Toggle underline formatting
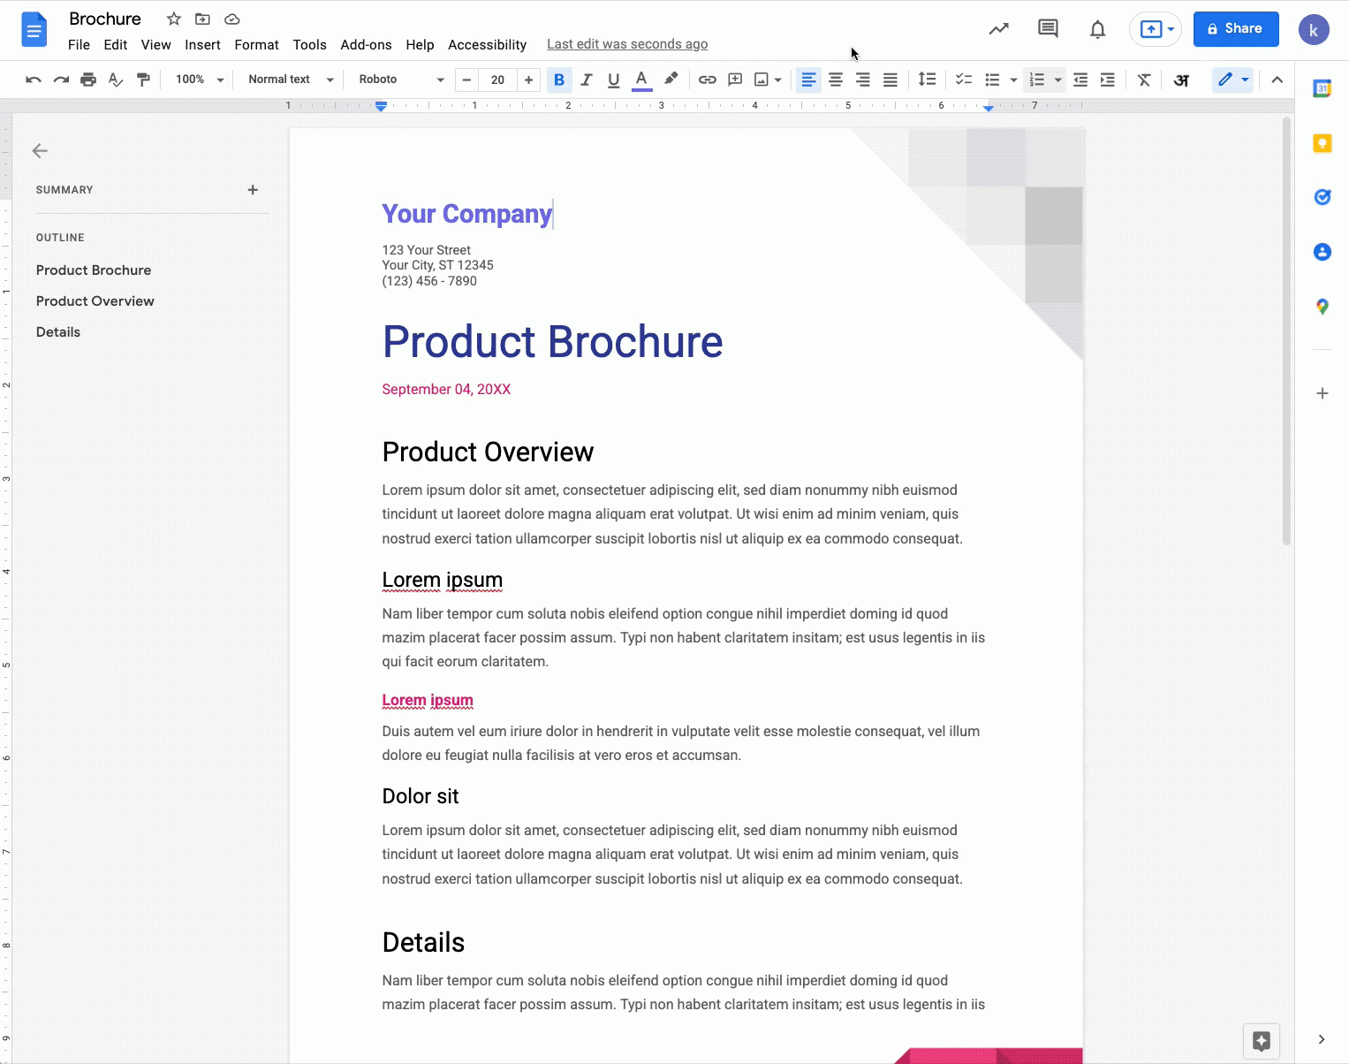Screen dimensions: 1349x1064 click(x=613, y=80)
